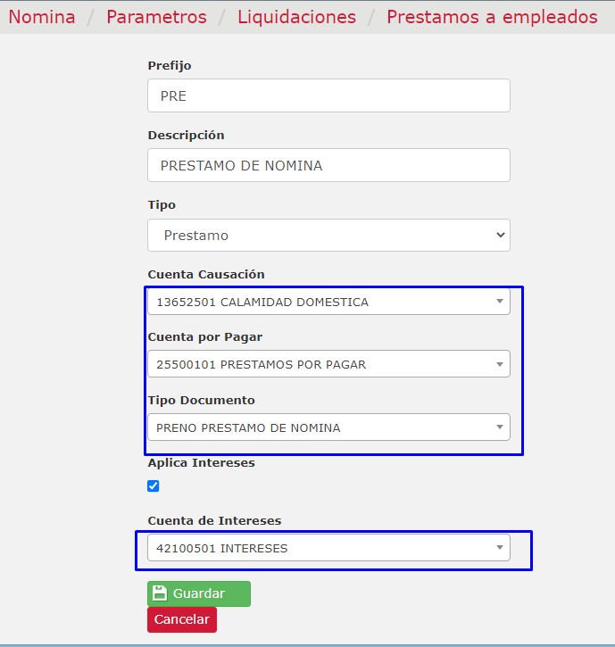Screen dimensions: 615x647
Task: Focus the Prefijo input field
Action: tap(329, 95)
